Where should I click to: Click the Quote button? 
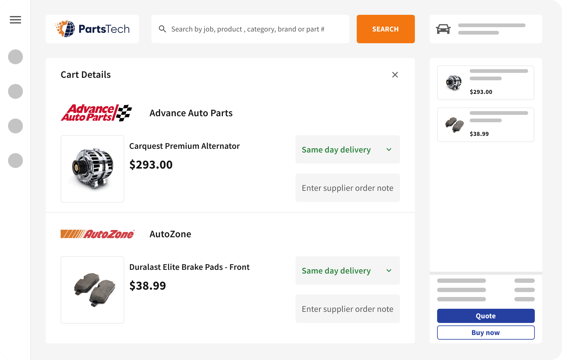click(486, 316)
